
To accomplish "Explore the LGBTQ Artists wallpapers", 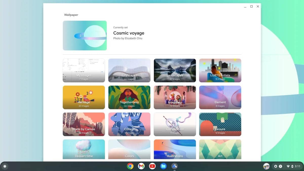I will pyautogui.click(x=220, y=70).
